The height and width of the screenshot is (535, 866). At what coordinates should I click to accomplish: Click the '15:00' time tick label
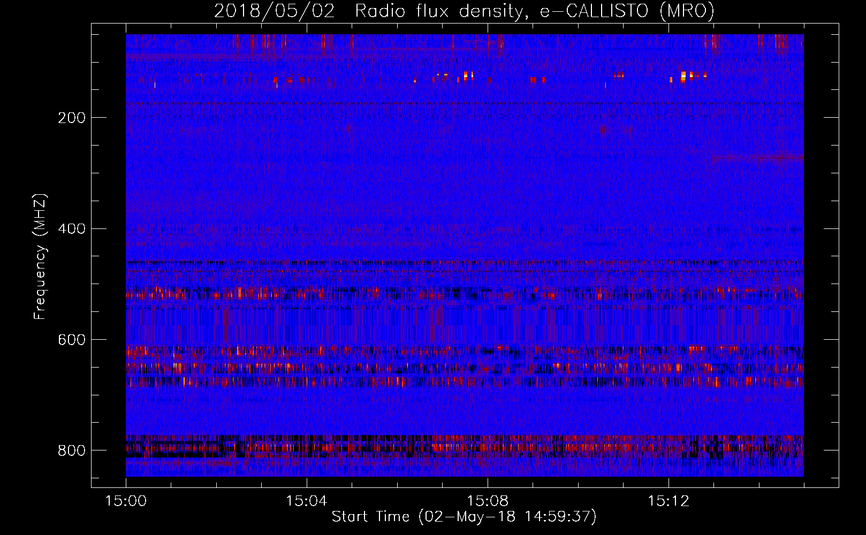click(x=126, y=501)
